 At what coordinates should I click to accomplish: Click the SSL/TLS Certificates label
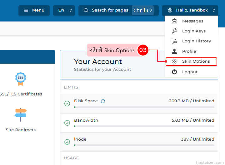point(21,94)
